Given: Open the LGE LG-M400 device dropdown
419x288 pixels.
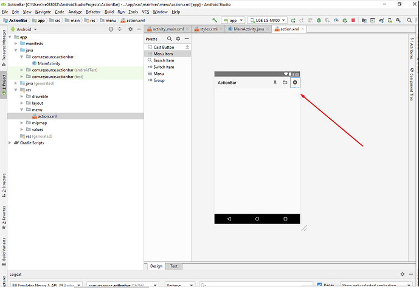Looking at the screenshot, I should tap(267, 20).
